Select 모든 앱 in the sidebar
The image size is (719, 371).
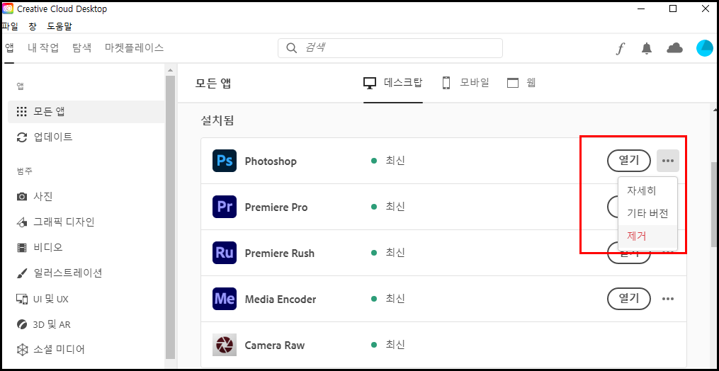coord(86,111)
